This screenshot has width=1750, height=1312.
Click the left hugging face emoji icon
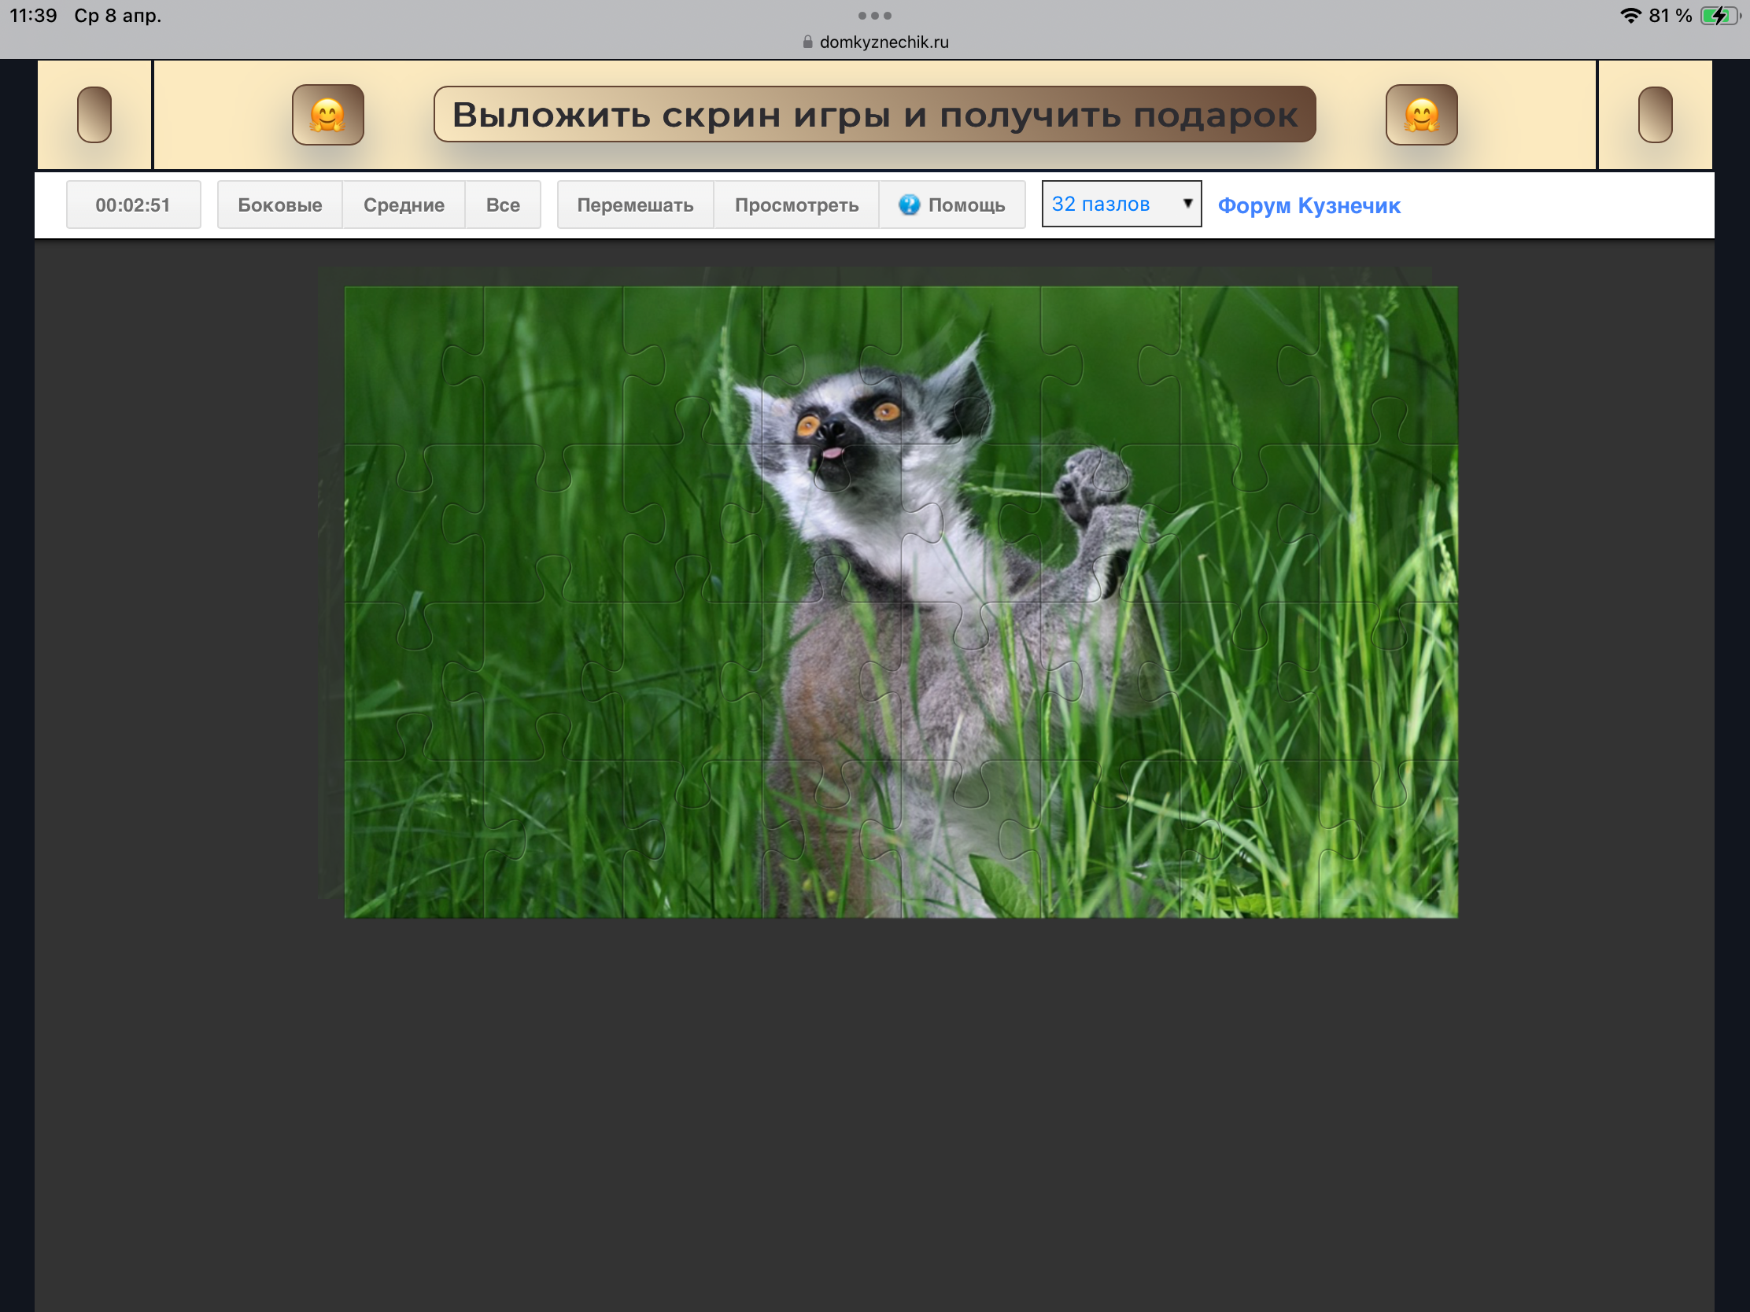(x=327, y=115)
